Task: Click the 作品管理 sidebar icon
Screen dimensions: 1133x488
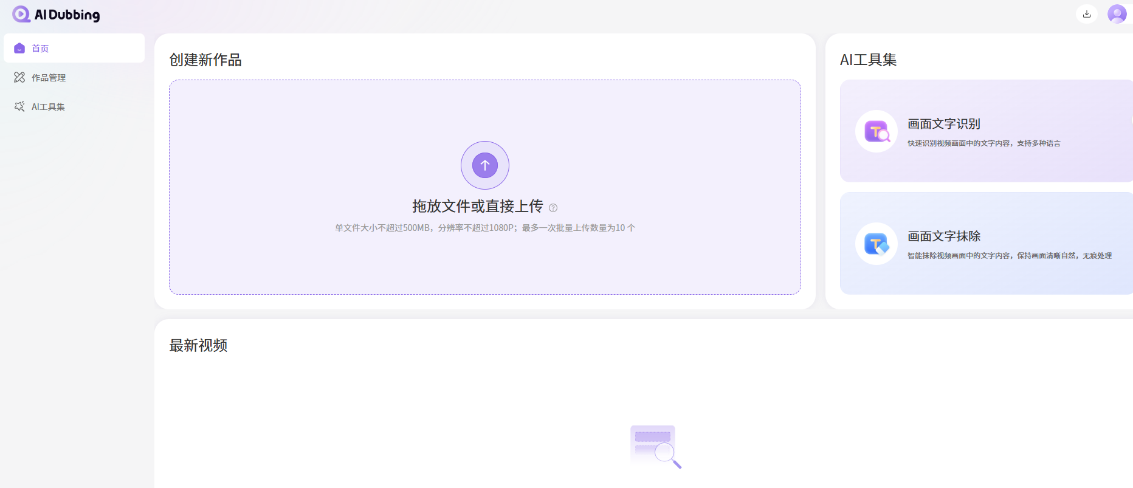Action: coord(19,77)
